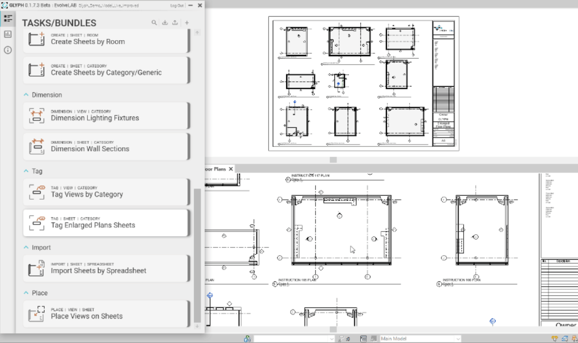Run the Import Sheets by Spreadsheet task

coord(107,268)
